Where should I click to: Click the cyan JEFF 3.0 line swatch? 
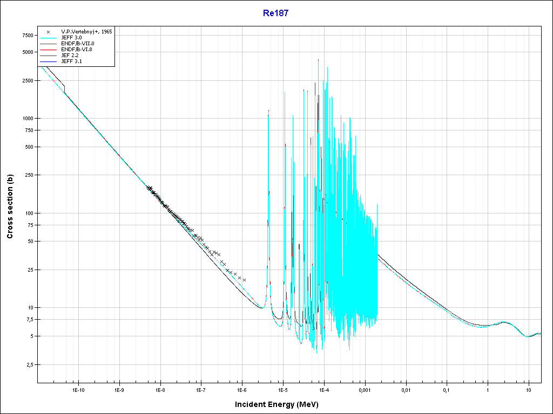click(x=48, y=38)
